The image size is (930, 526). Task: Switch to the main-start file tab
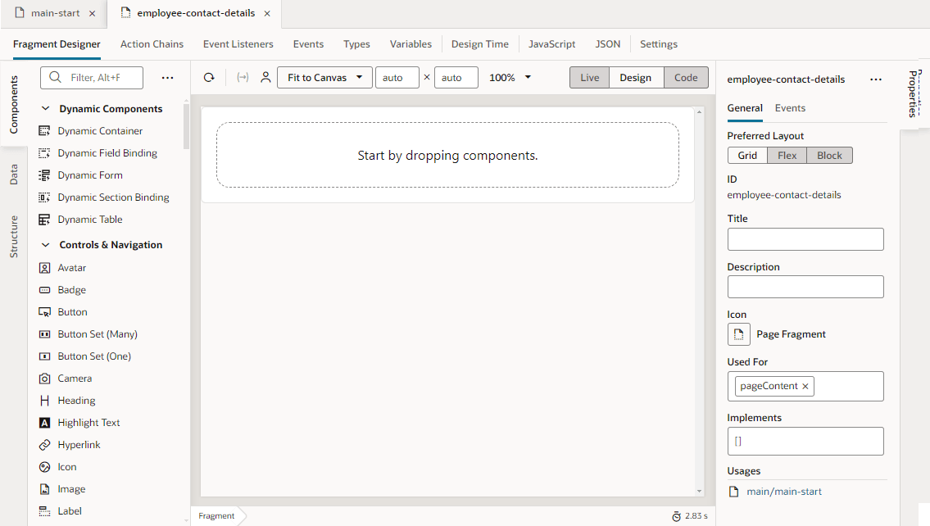tap(55, 13)
